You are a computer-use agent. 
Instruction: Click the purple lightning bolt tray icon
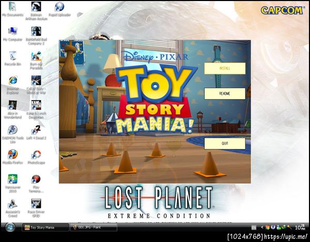[273, 228]
